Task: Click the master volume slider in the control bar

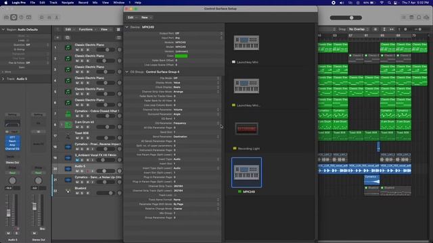Action: tap(346, 18)
